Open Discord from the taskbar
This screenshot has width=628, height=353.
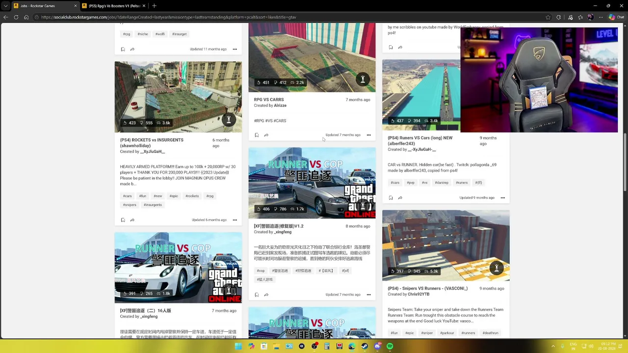tap(377, 346)
